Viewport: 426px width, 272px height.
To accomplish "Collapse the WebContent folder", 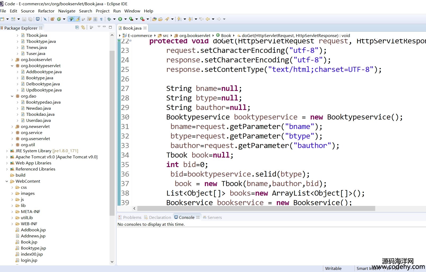I will [x=7, y=181].
